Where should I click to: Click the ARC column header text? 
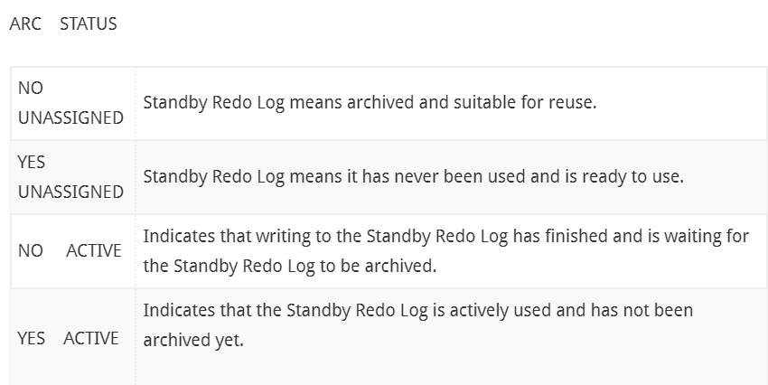25,23
